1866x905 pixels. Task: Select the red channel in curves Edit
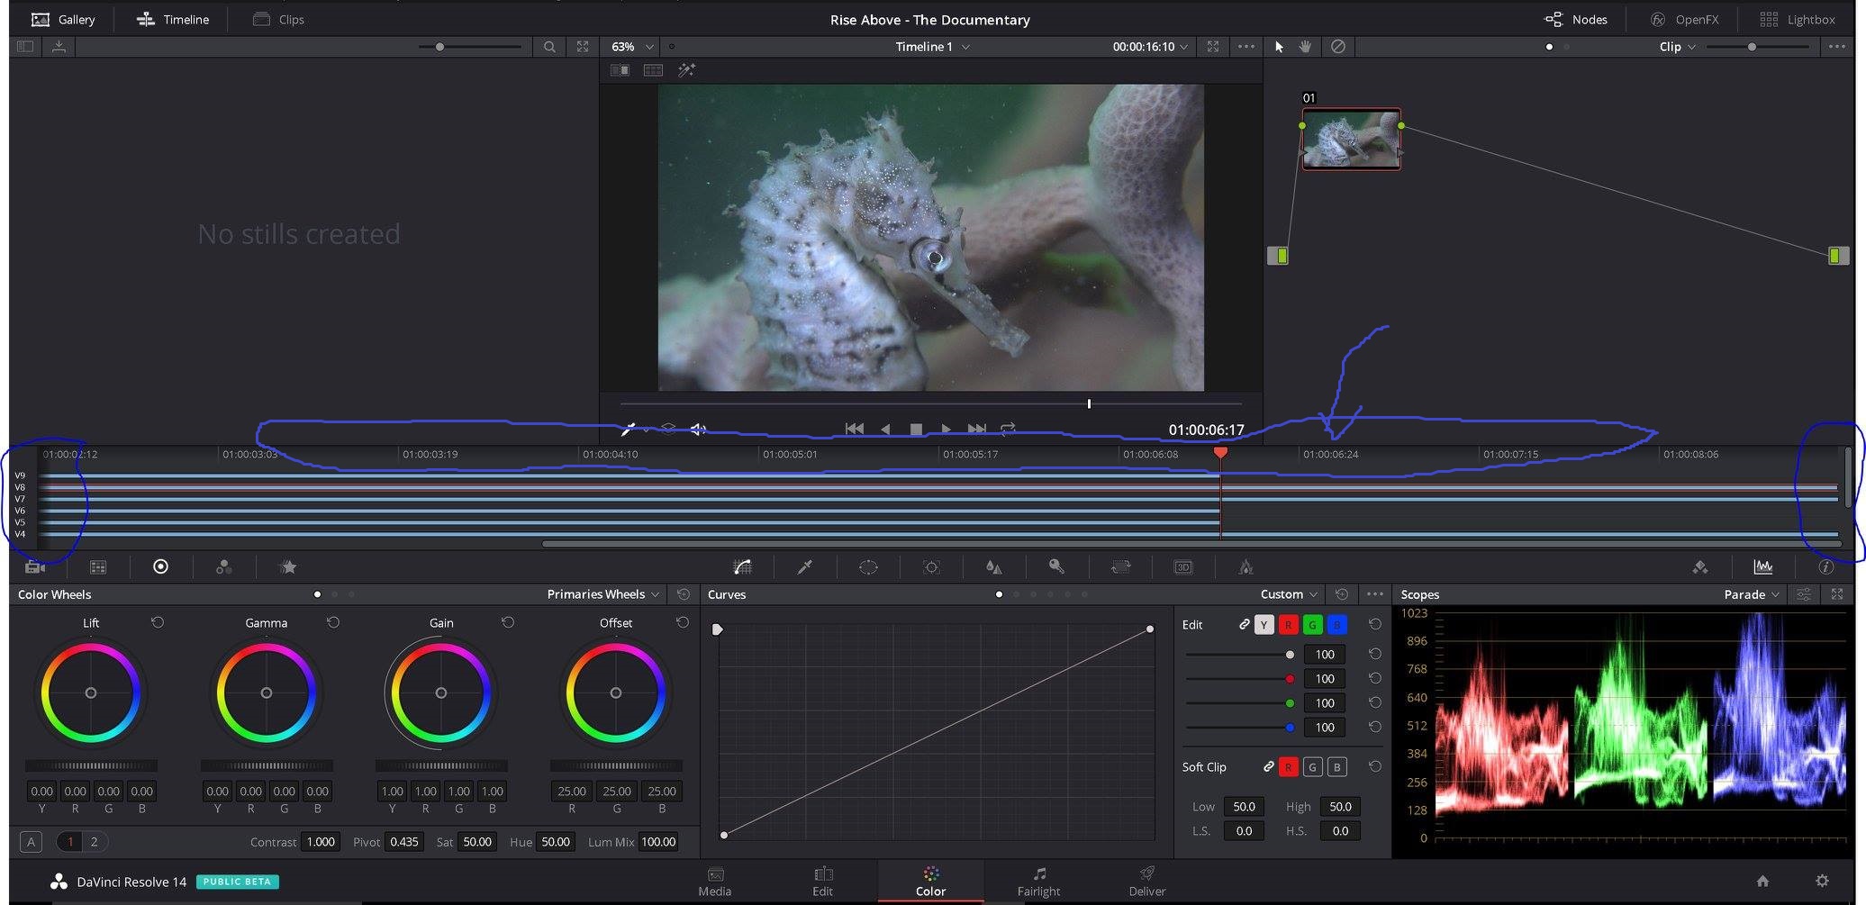(1289, 624)
